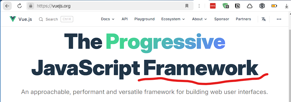The image size is (291, 102).
Task: Open the hexagon keyhole extension icon
Action: click(x=262, y=6)
